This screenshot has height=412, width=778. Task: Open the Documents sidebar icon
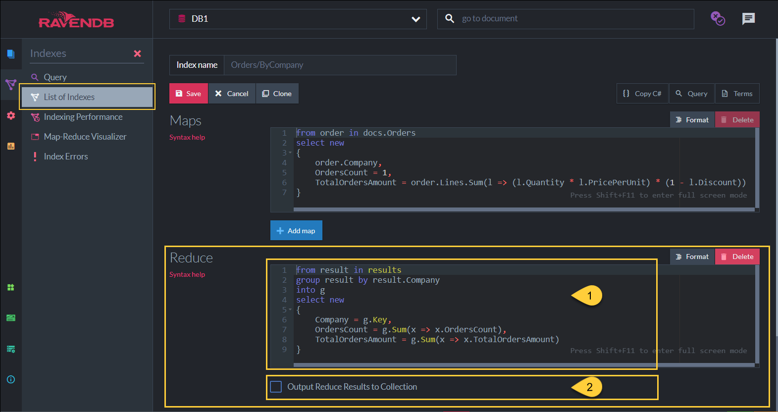tap(11, 54)
